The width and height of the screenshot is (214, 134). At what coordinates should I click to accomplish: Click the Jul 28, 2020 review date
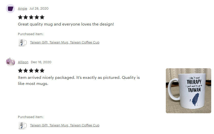coord(39,9)
